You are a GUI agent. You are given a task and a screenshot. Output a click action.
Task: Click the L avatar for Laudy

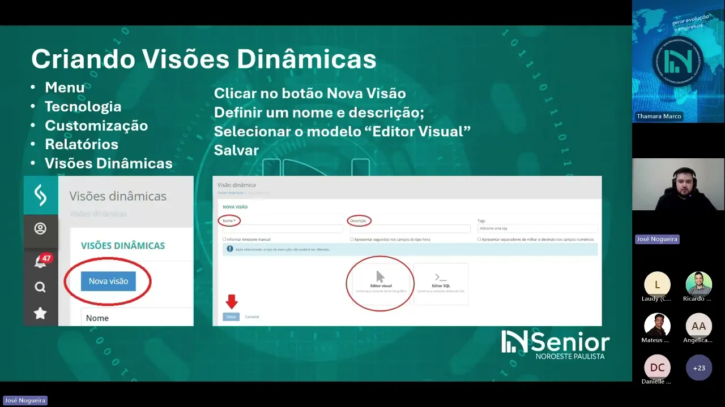pos(657,284)
